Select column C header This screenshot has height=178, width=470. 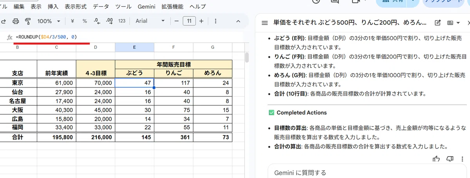tap(56, 47)
